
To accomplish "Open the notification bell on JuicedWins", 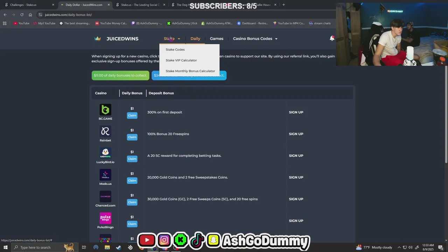I will coord(332,38).
